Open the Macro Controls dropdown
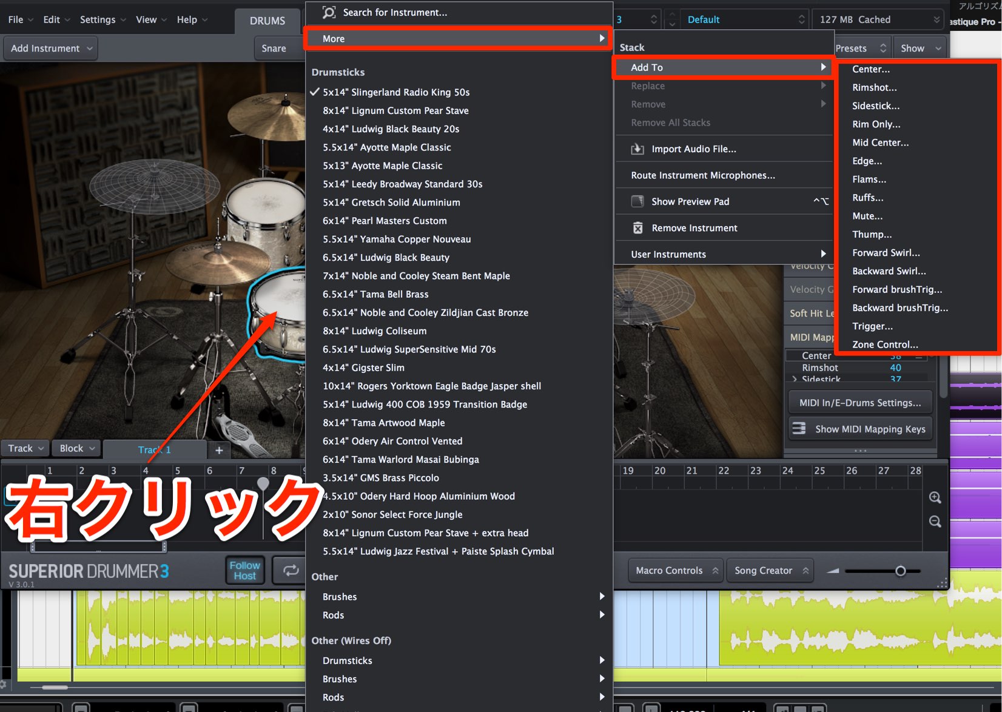Viewport: 1002px width, 712px height. pyautogui.click(x=676, y=570)
